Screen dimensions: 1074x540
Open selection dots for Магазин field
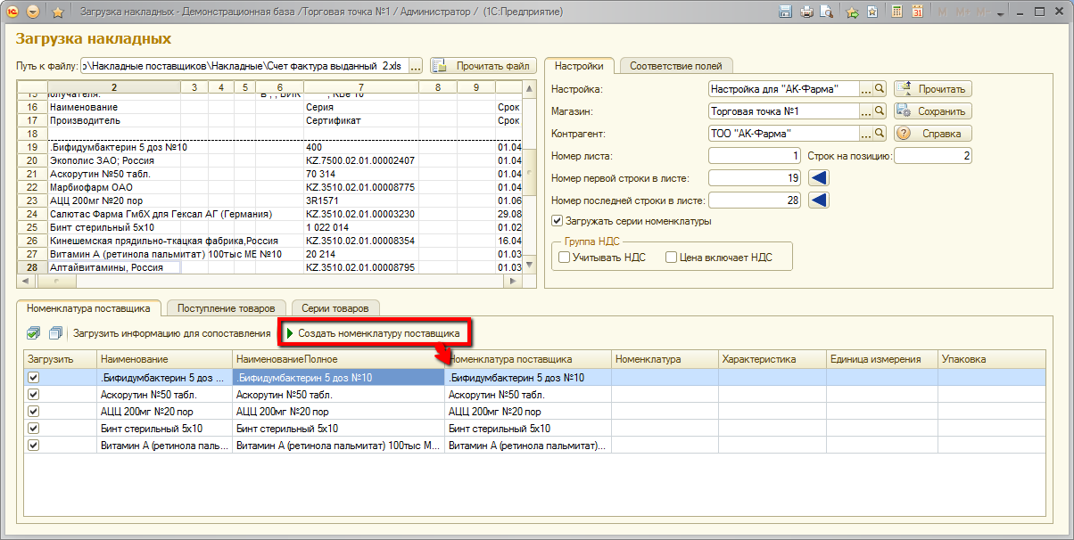coord(865,111)
